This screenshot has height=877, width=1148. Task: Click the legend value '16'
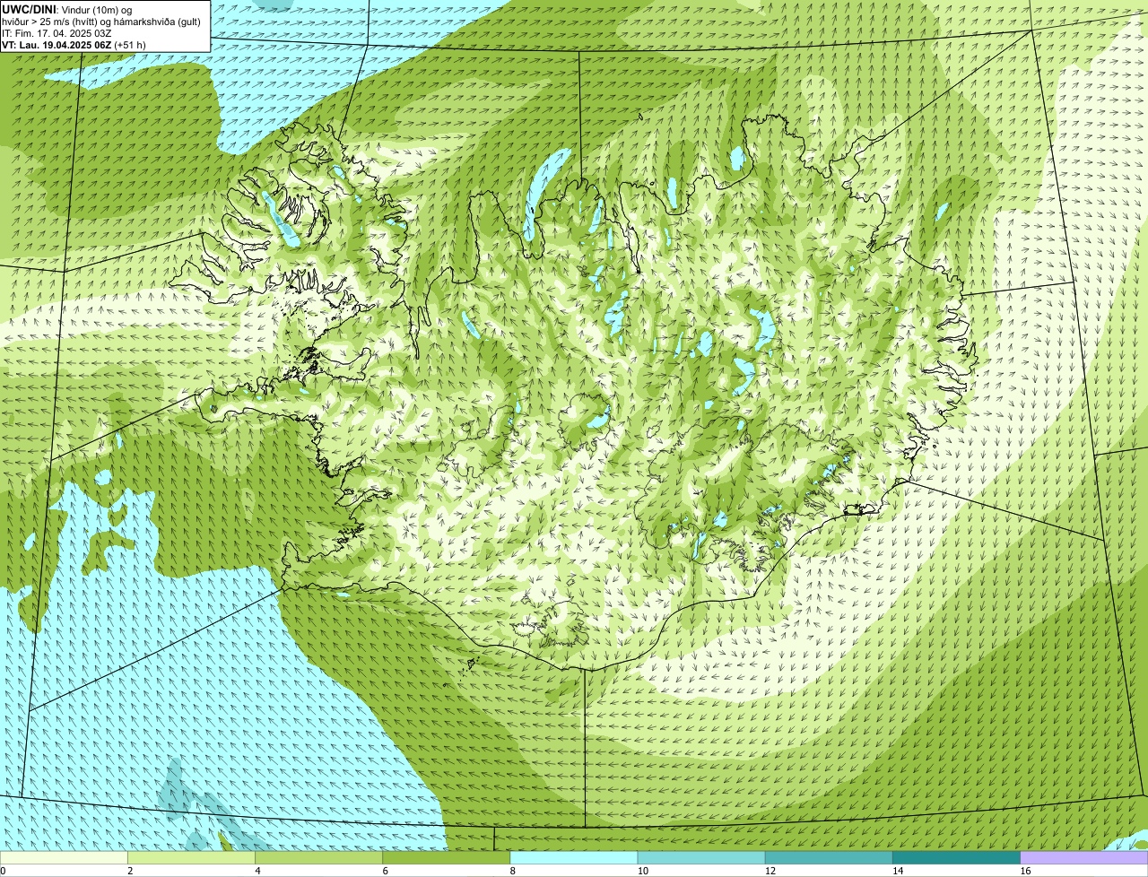point(1025,871)
